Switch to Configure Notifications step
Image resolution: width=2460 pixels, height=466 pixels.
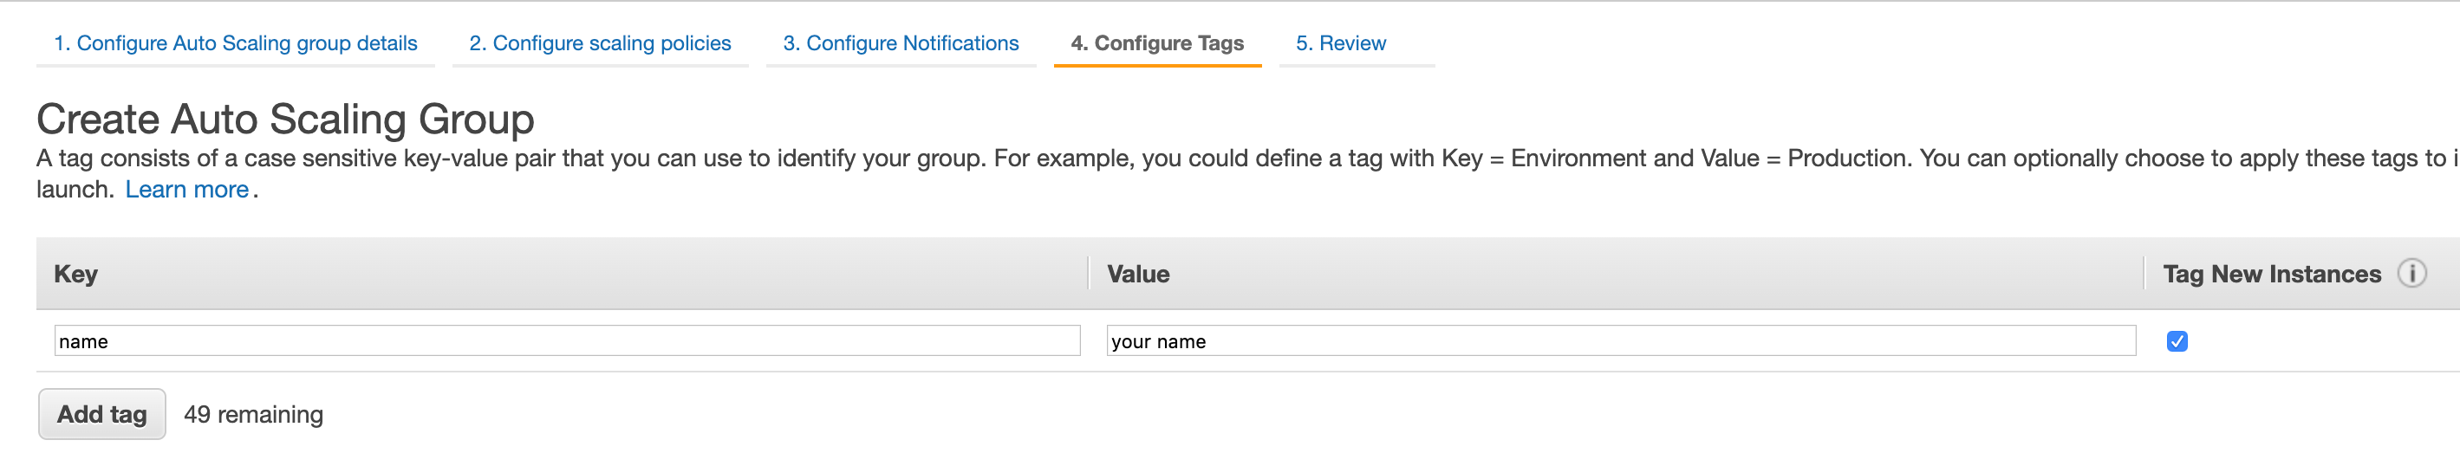901,43
